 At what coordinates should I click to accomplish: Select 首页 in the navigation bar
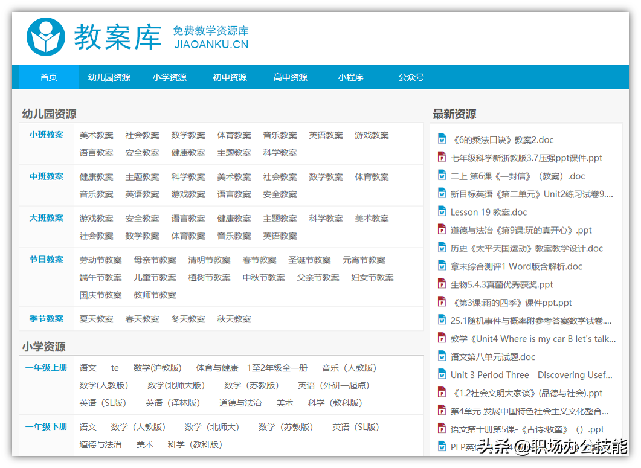coord(48,77)
